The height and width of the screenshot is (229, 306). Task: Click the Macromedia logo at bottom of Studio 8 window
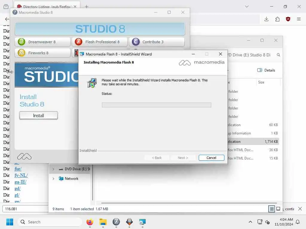[24, 156]
